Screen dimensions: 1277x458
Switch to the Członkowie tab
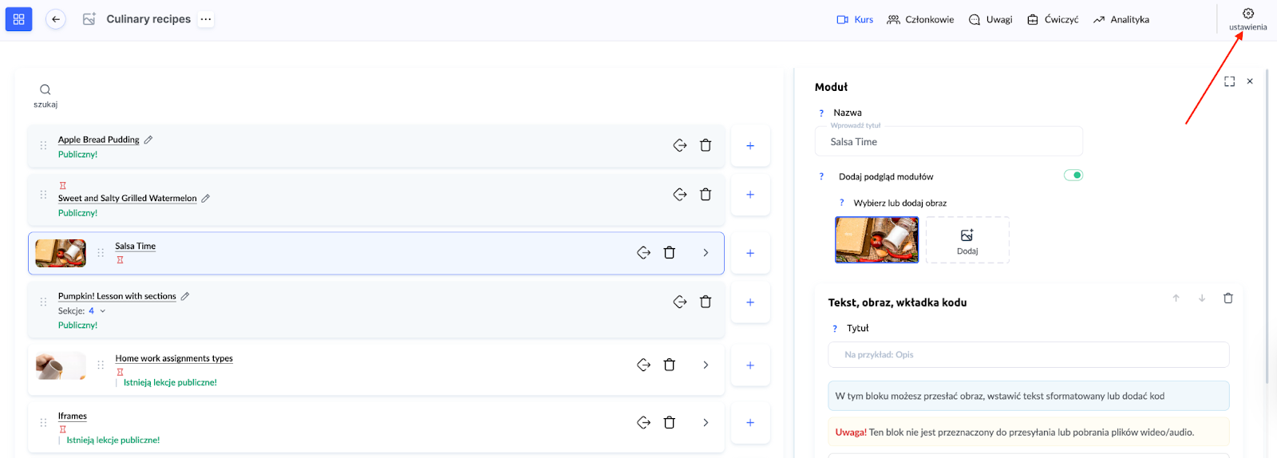(x=920, y=20)
